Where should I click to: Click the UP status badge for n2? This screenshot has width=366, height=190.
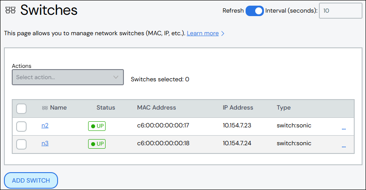coord(97,126)
